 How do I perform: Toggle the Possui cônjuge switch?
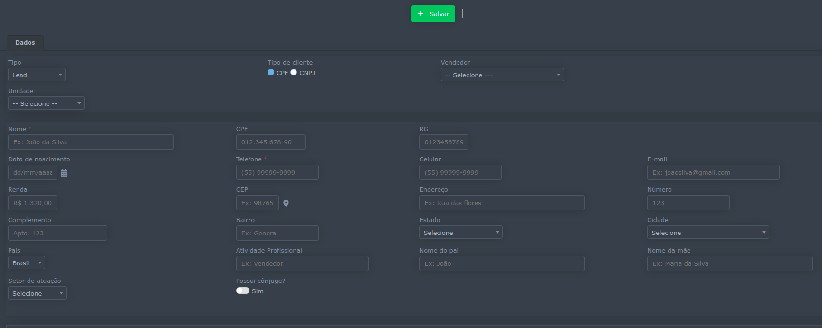coord(243,291)
